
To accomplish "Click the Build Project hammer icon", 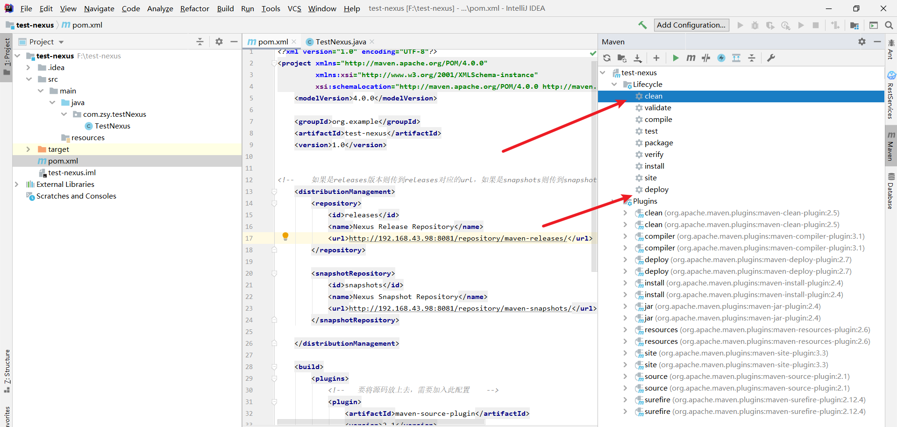I will (x=643, y=25).
